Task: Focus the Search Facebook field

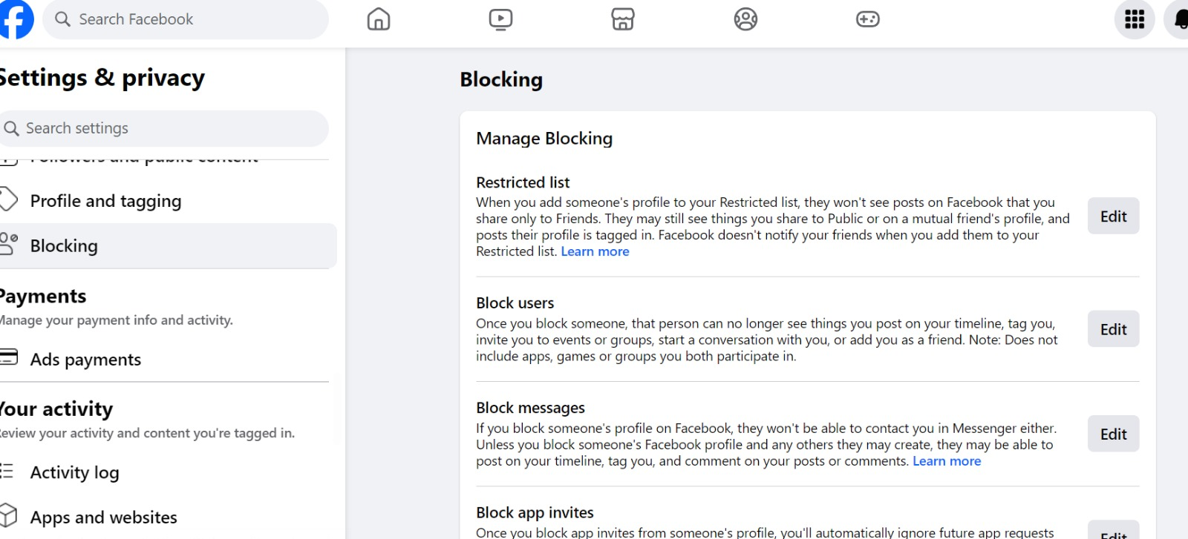Action: [186, 19]
